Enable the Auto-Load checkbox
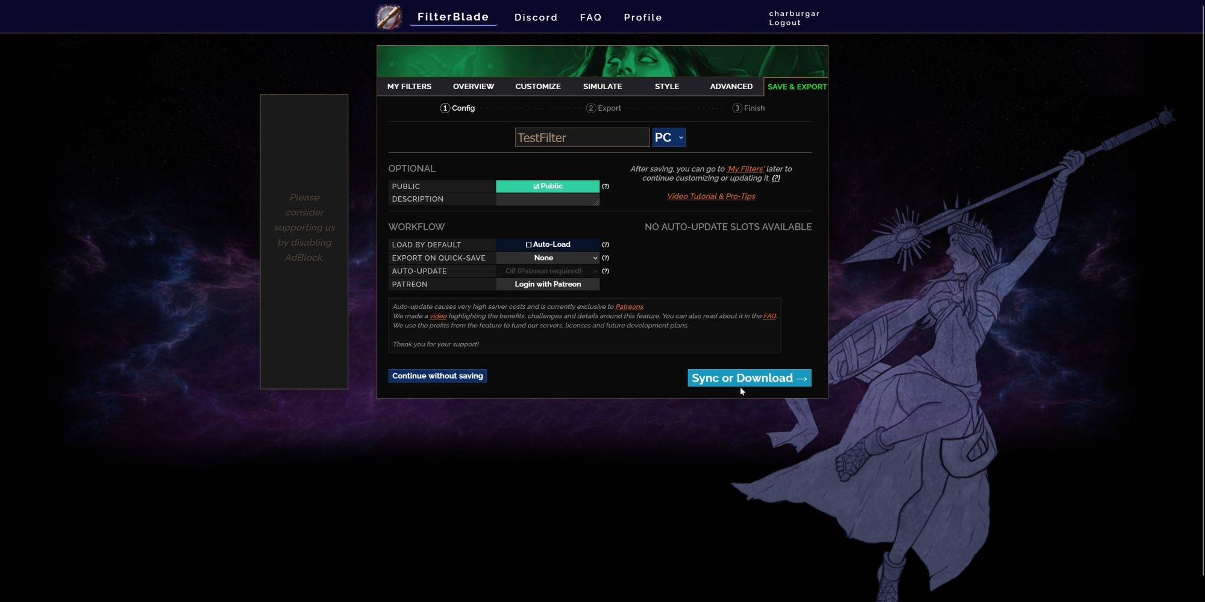Screen dimensions: 1205x602 529,244
